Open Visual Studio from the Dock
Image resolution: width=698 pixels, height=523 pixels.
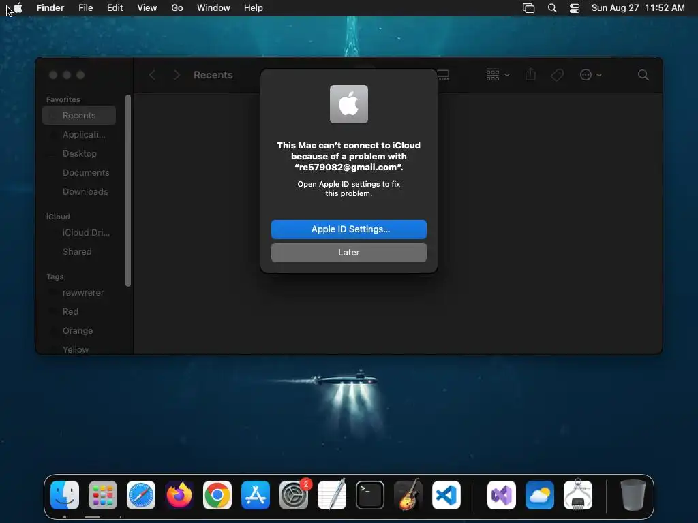click(502, 494)
